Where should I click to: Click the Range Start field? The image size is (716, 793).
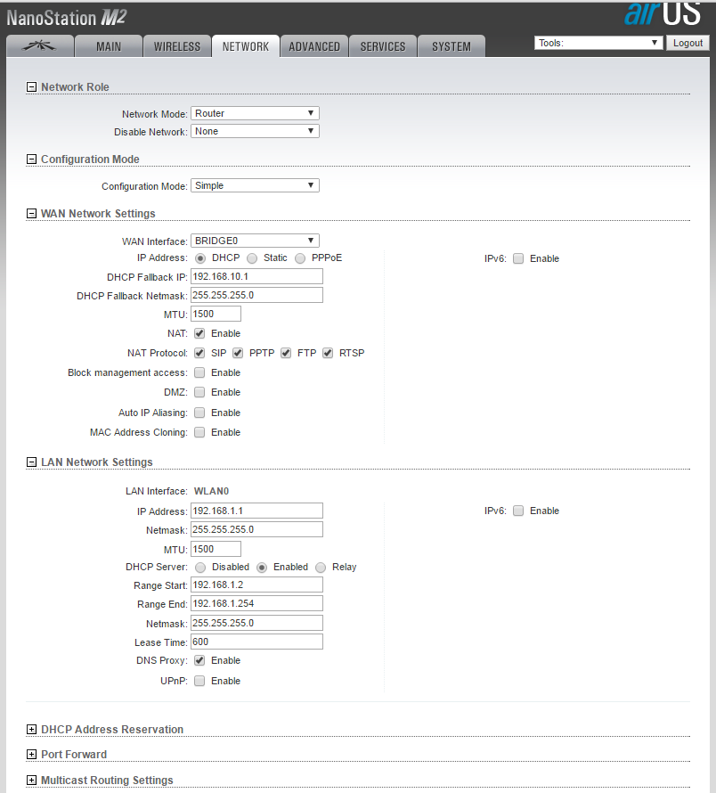click(x=256, y=585)
